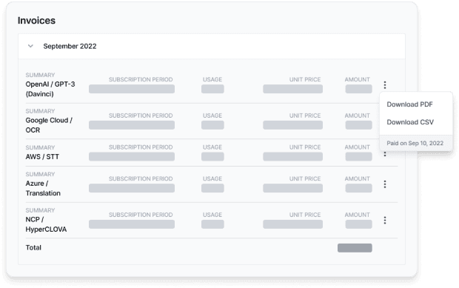The image size is (459, 288).
Task: Select Download CSV from the popup menu
Action: click(410, 122)
